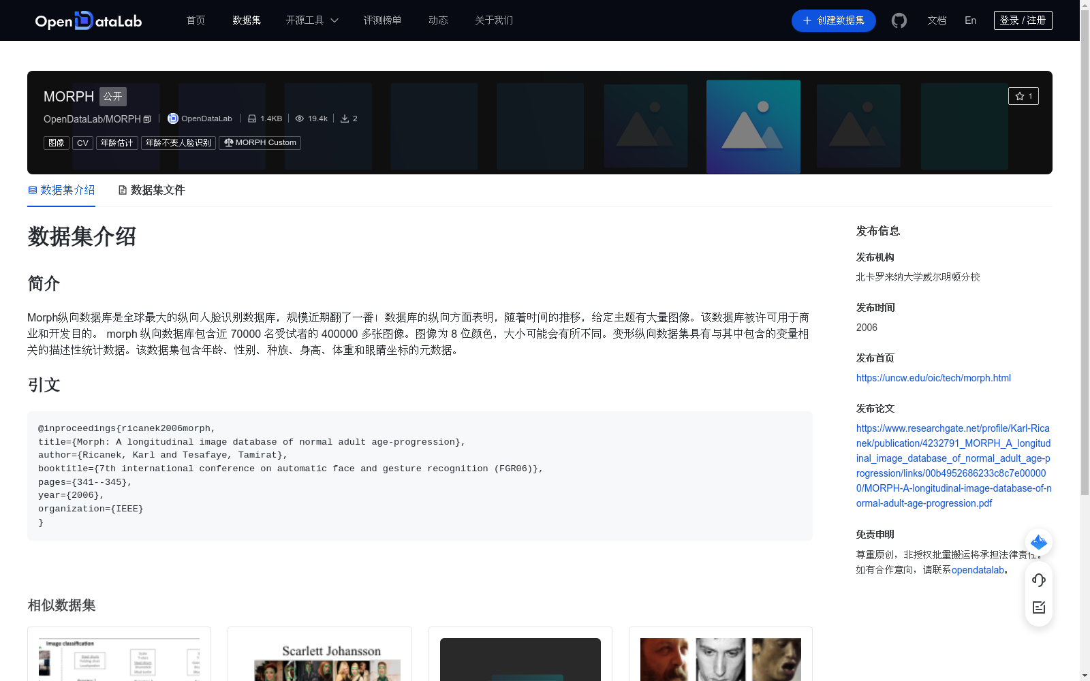
Task: Click the BibTeX citation code block
Action: pyautogui.click(x=420, y=476)
